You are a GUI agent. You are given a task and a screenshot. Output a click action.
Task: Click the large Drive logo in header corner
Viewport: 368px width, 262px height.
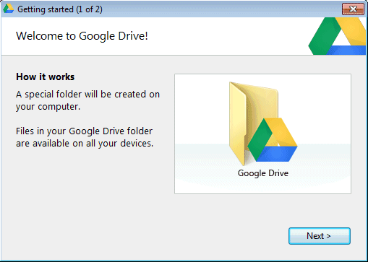[338, 36]
